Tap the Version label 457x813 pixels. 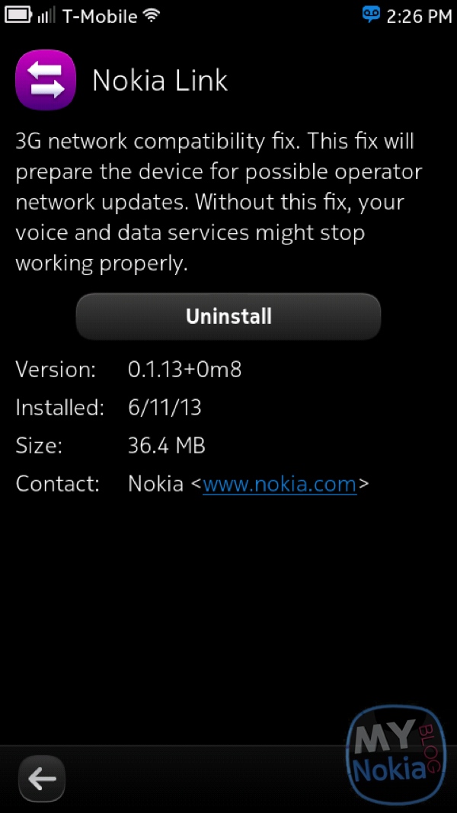point(56,370)
